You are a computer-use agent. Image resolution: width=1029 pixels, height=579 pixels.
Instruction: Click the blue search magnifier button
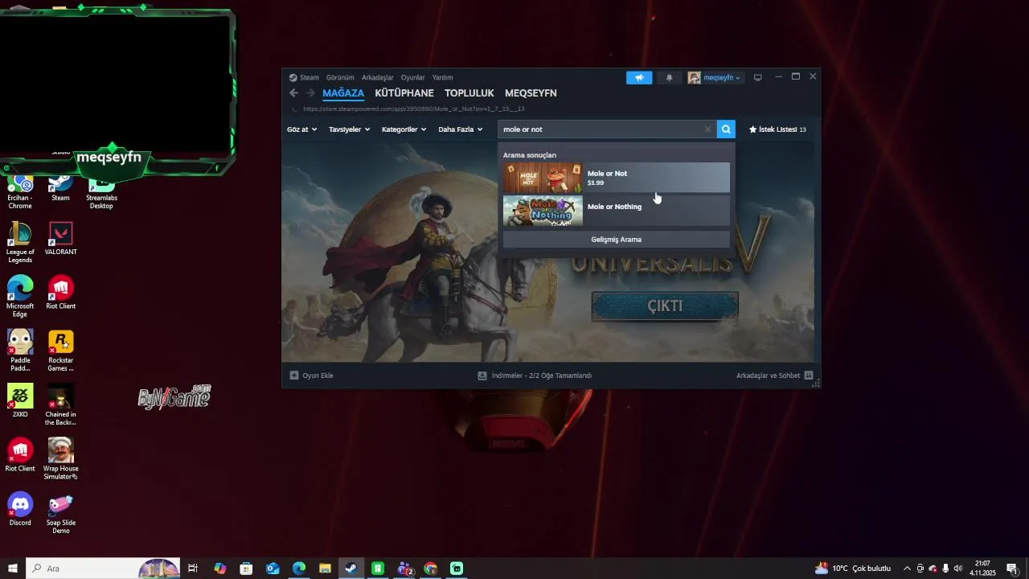tap(726, 129)
